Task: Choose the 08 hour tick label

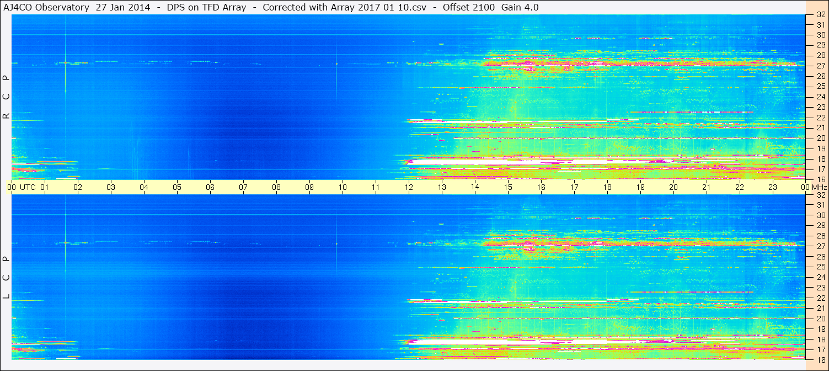Action: 276,187
